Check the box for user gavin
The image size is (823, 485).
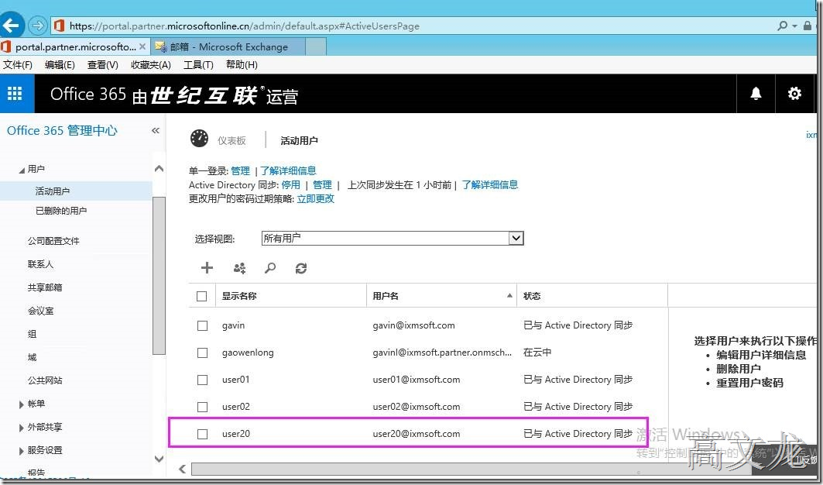(x=202, y=325)
